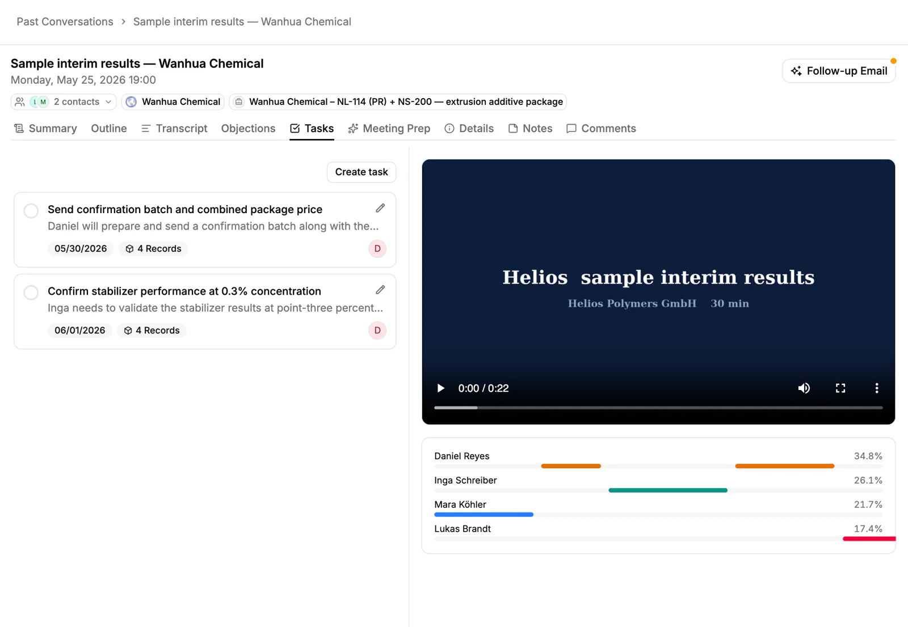This screenshot has height=627, width=908.
Task: Show the Details tab
Action: [469, 129]
